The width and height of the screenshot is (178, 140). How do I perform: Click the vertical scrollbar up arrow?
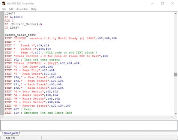click(x=176, y=13)
